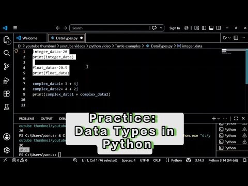Click the zoom magnifier in the status bar
Image resolution: width=248 pixels, height=186 pixels.
75,160
